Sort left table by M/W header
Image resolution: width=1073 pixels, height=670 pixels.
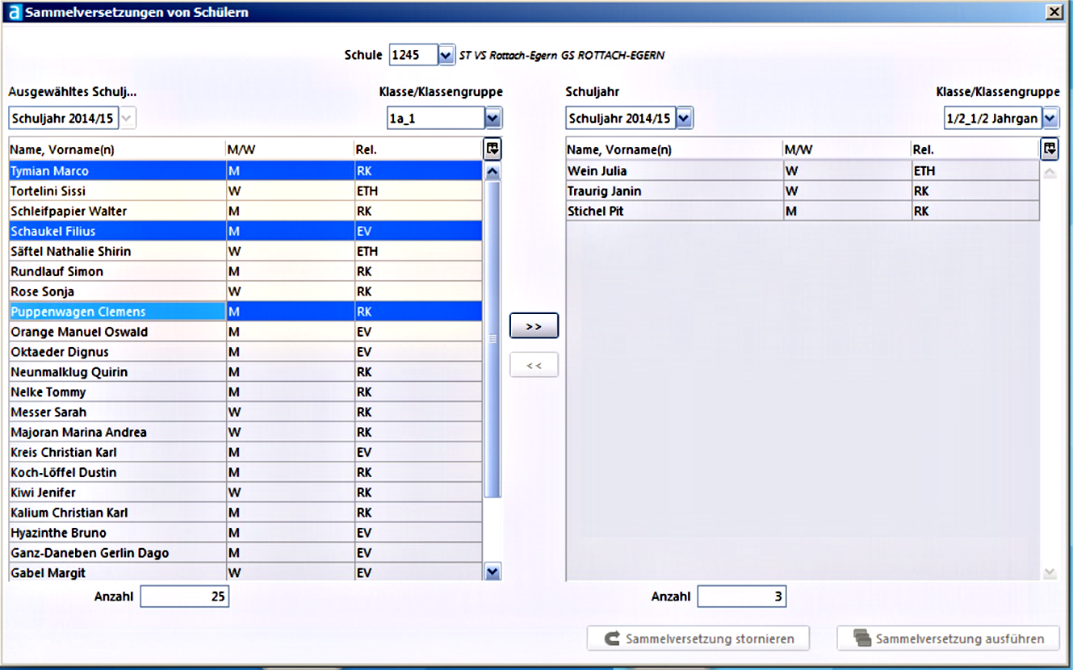tap(290, 149)
